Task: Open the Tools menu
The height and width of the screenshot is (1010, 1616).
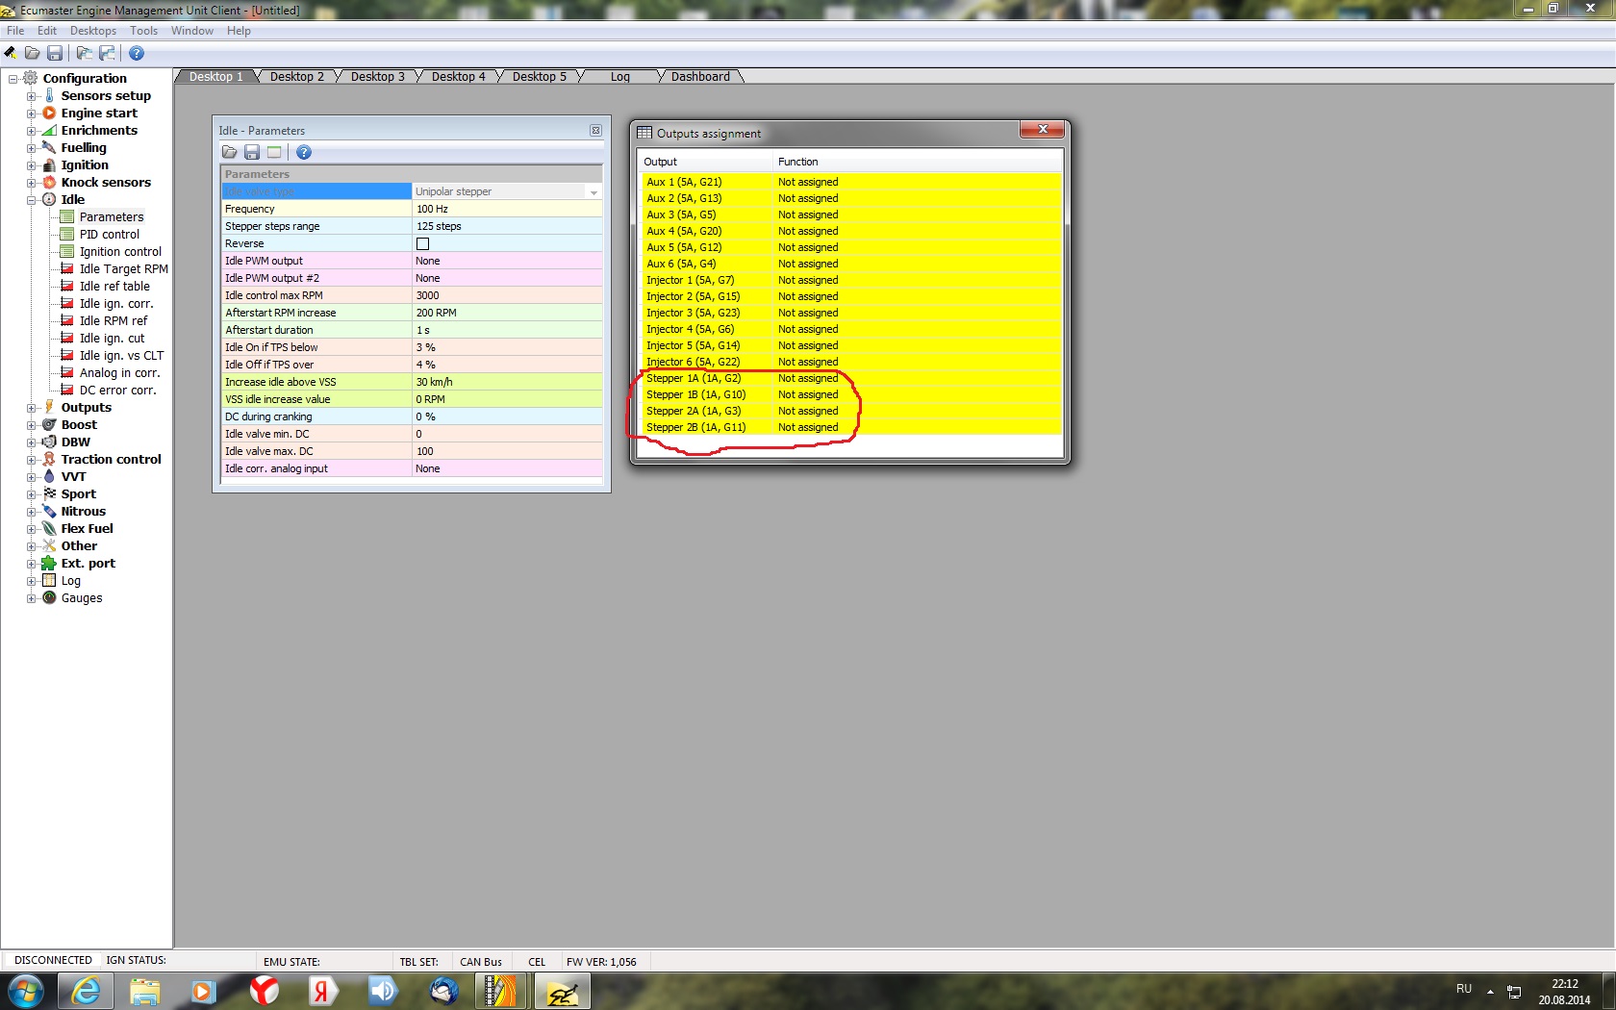Action: 143,31
